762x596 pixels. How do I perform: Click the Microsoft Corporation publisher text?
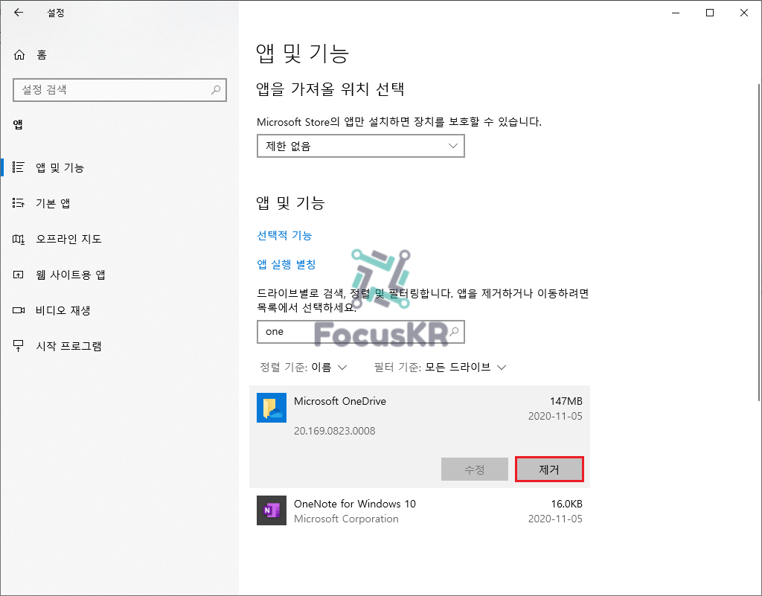pyautogui.click(x=346, y=519)
